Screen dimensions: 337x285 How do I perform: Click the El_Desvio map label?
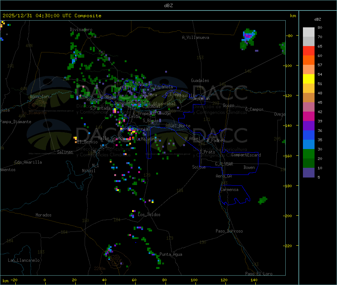click(x=88, y=142)
